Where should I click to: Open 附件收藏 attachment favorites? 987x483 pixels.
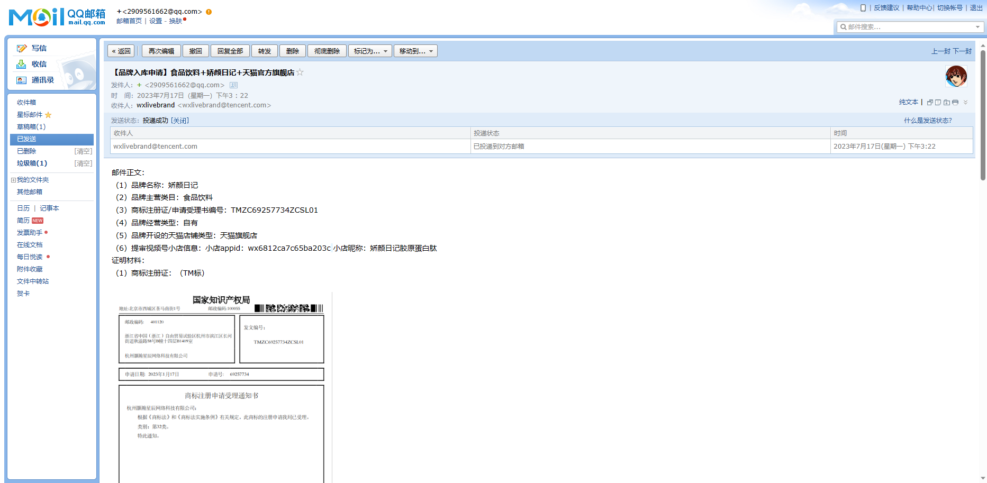click(x=30, y=269)
